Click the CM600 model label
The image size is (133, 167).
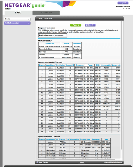(x=8, y=9)
